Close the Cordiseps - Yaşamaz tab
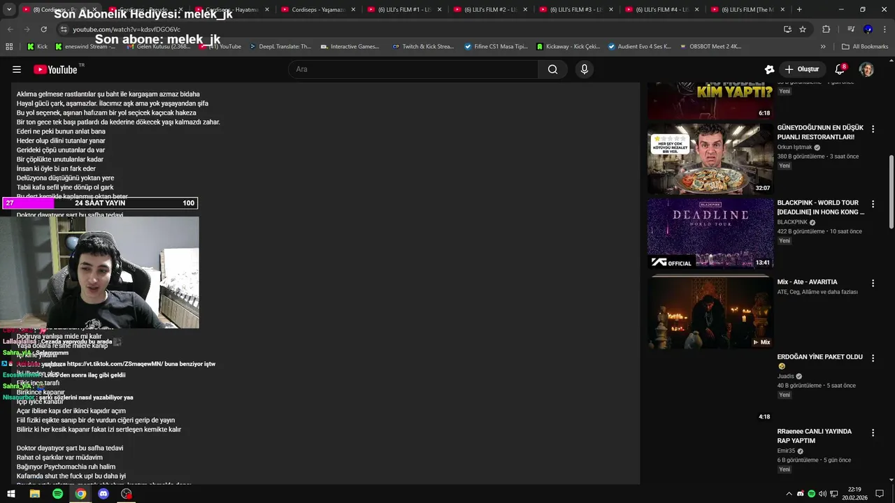This screenshot has height=503, width=895. [x=353, y=10]
